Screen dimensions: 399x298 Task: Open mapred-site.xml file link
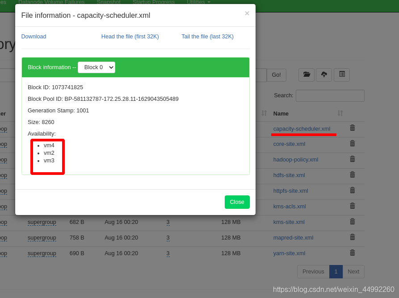click(293, 238)
